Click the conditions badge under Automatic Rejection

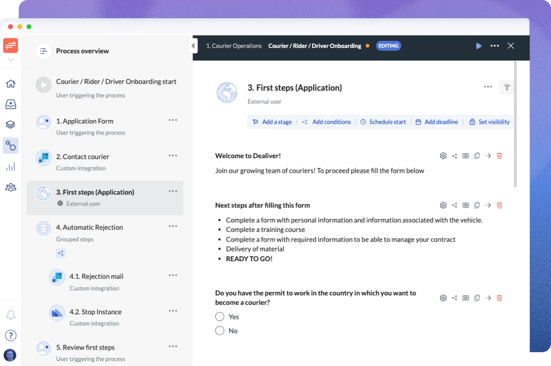61,253
